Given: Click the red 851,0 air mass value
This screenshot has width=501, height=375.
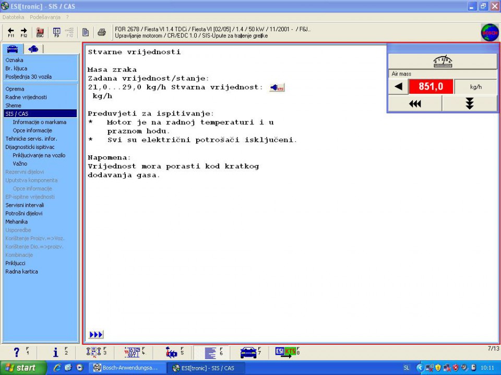Looking at the screenshot, I should click(431, 86).
